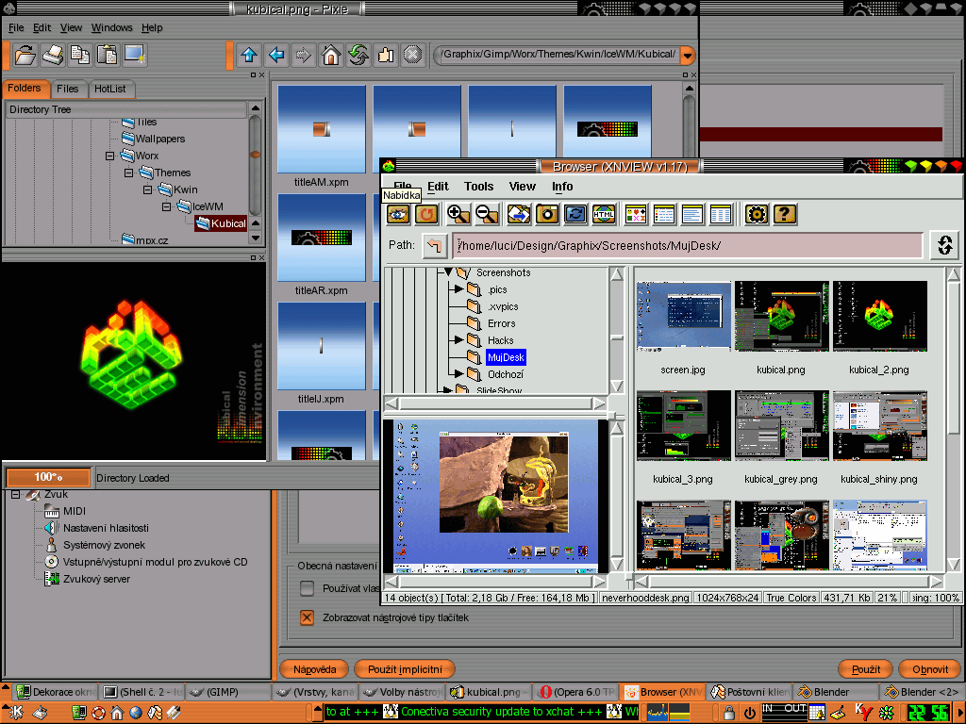
Task: Click the convert folder arrow icon in XnView
Action: tap(519, 214)
